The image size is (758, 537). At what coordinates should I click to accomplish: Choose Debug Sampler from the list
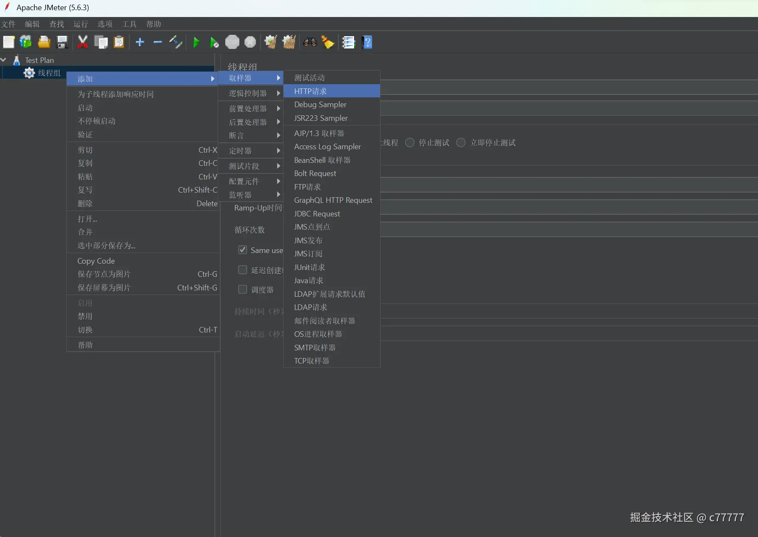pos(332,105)
